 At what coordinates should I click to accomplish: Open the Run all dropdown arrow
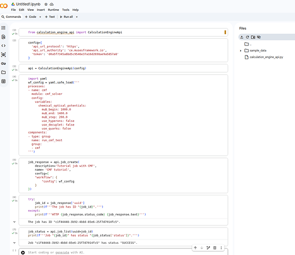pyautogui.click(x=77, y=17)
